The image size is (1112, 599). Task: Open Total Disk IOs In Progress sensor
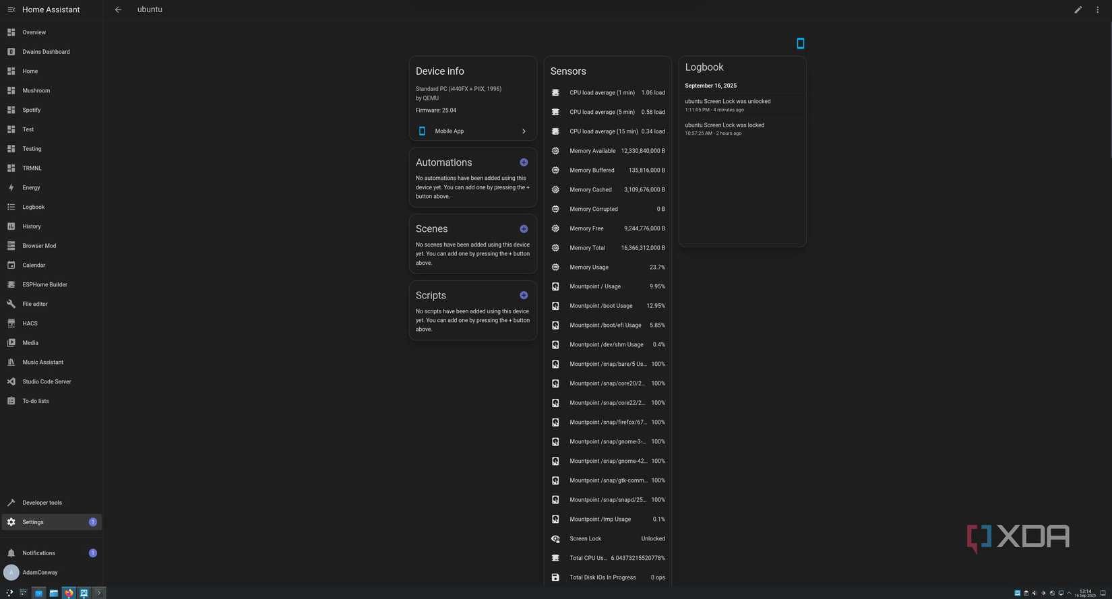608,577
